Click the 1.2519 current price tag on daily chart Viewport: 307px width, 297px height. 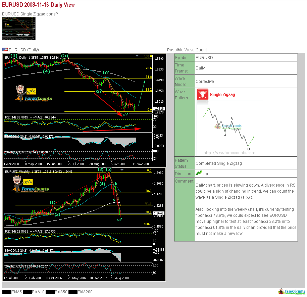159,108
